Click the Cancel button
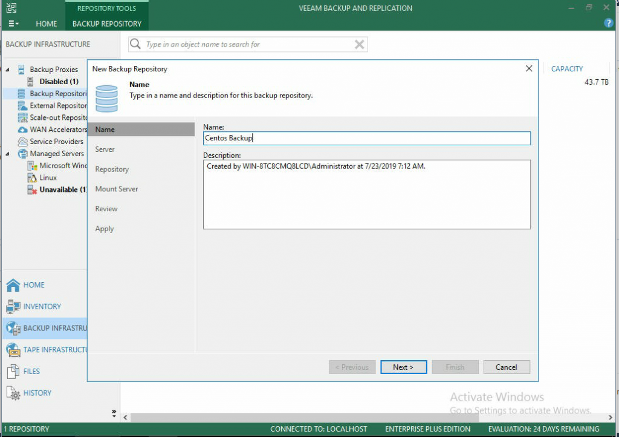This screenshot has height=437, width=619. pos(507,367)
